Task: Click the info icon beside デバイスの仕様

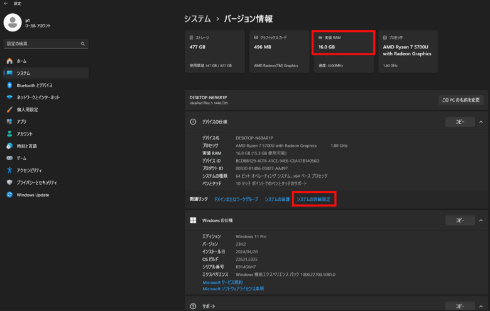Action: [193, 122]
